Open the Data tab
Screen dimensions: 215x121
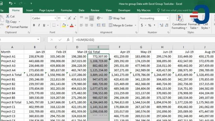81,10
